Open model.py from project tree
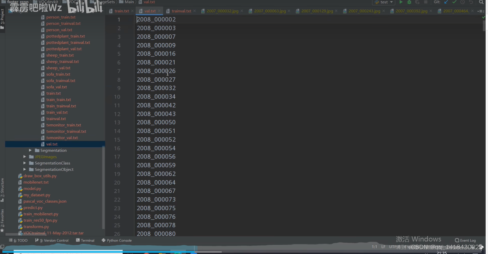 click(x=32, y=188)
